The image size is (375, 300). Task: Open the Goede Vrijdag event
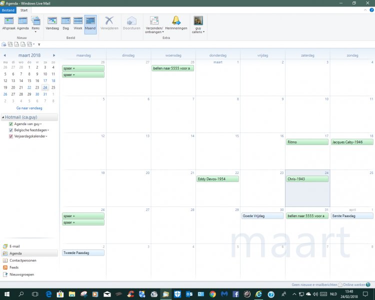[x=262, y=216]
